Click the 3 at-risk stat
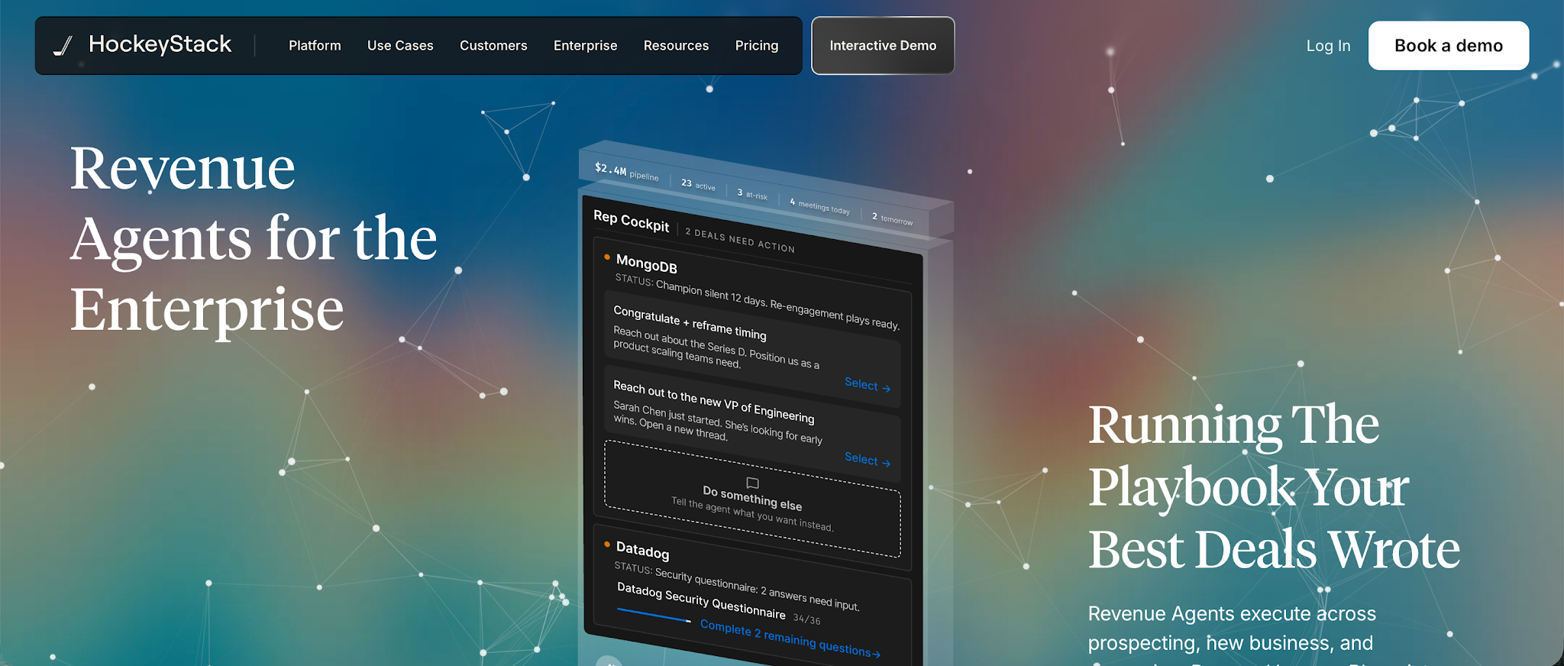1564x666 pixels. click(x=752, y=194)
